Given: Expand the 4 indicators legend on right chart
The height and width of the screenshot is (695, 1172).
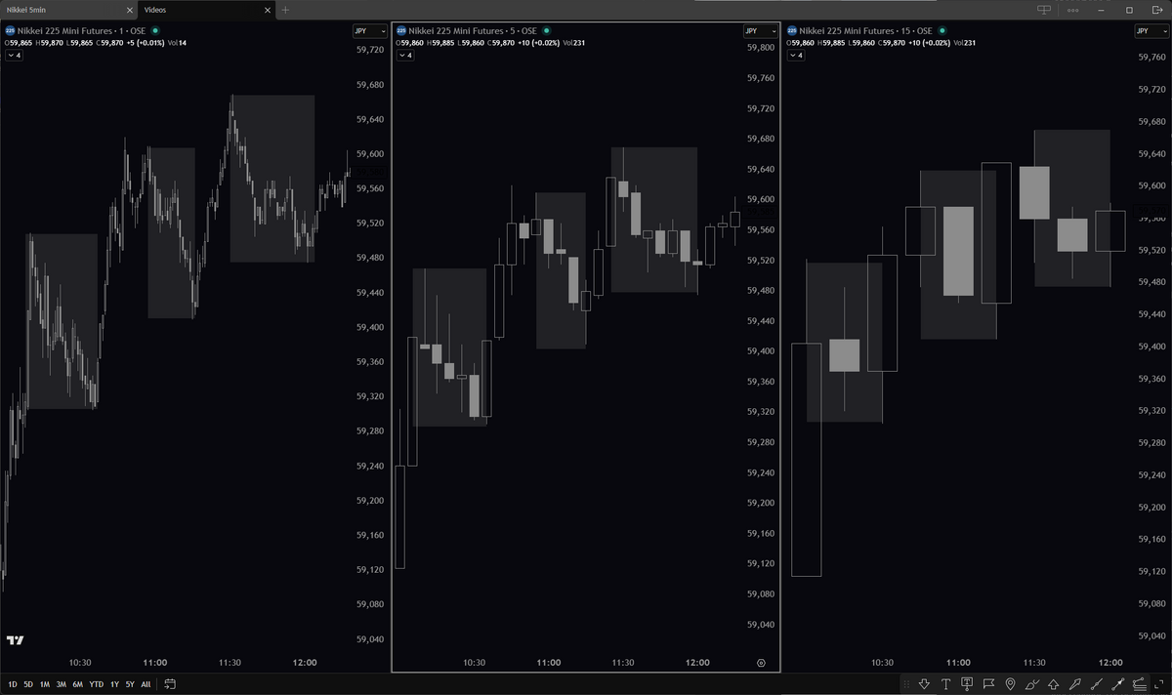Looking at the screenshot, I should pos(795,56).
